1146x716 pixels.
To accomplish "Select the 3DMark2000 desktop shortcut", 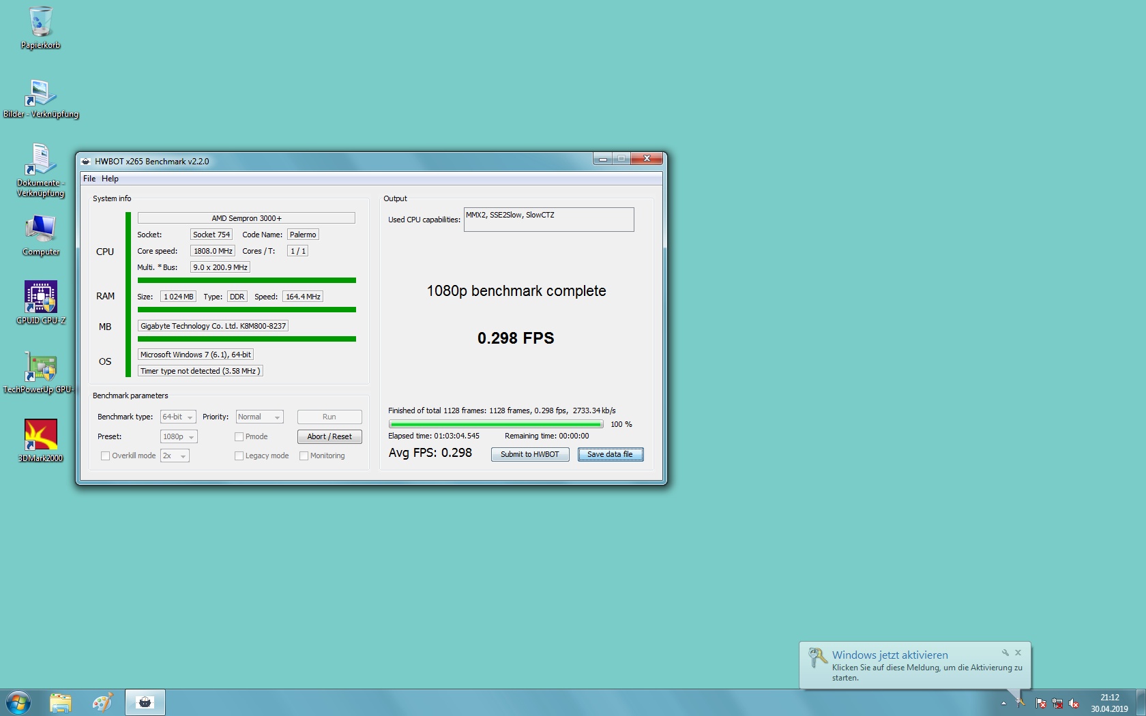I will tap(41, 441).
